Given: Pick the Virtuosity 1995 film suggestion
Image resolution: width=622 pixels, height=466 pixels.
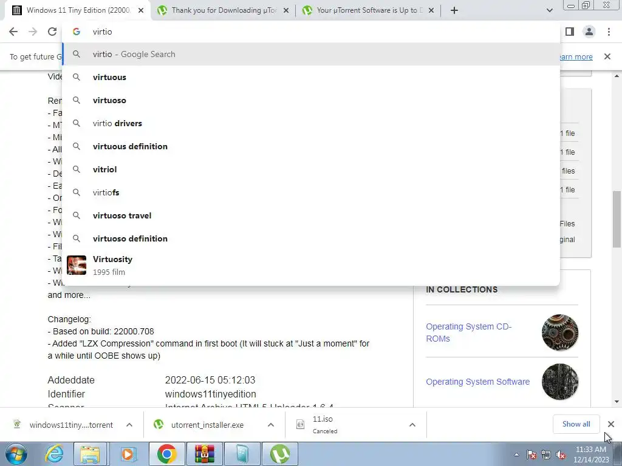Looking at the screenshot, I should point(311,265).
